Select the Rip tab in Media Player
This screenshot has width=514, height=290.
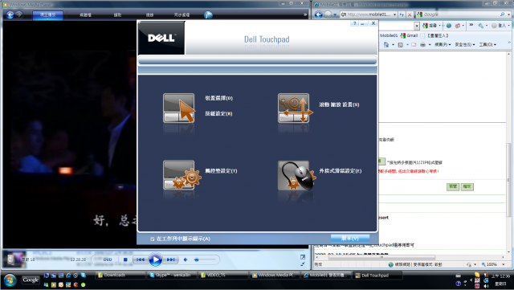(117, 15)
